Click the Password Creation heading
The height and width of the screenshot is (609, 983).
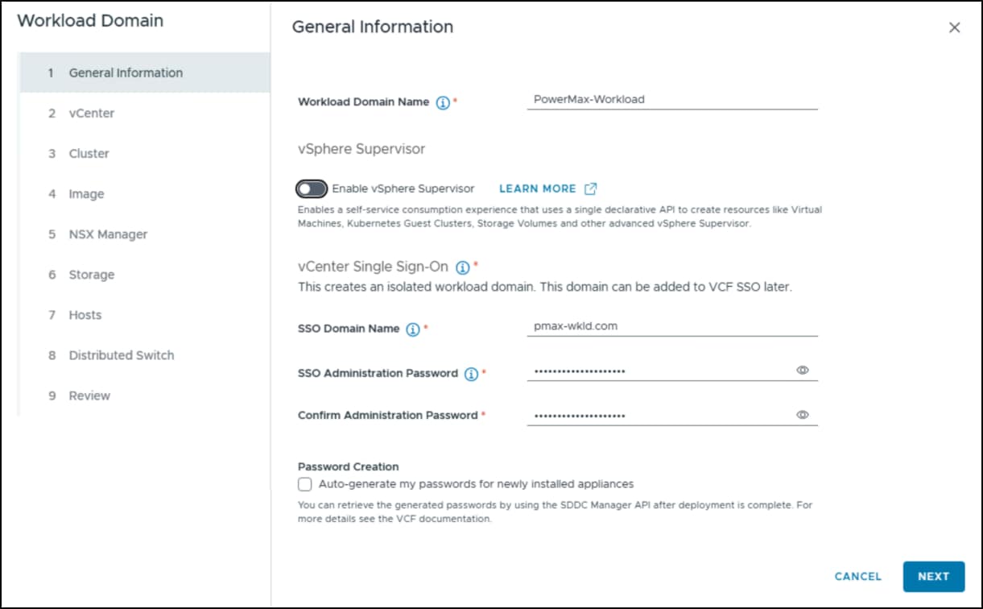[x=349, y=466]
